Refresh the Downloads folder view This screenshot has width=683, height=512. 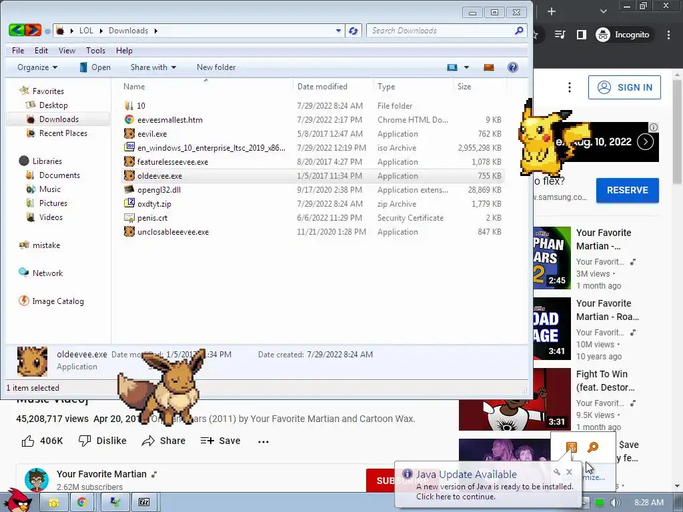354,31
